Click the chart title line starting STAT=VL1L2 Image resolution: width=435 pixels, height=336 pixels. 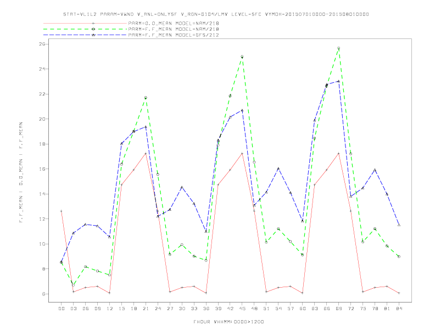click(x=216, y=14)
